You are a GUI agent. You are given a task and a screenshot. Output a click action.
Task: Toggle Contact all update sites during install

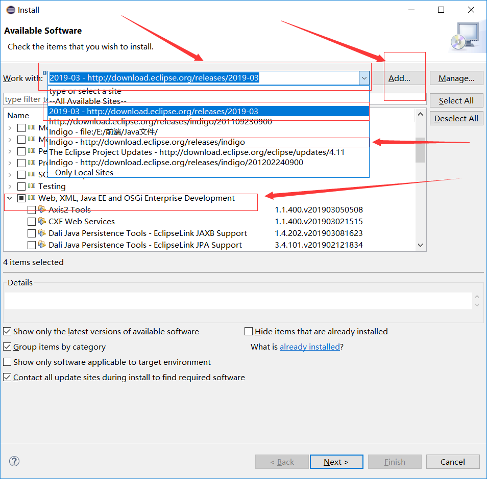(x=7, y=377)
